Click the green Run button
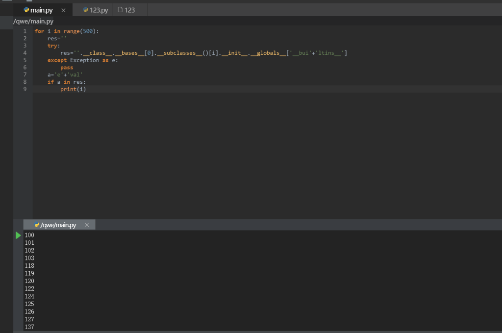The image size is (502, 333). 18,236
